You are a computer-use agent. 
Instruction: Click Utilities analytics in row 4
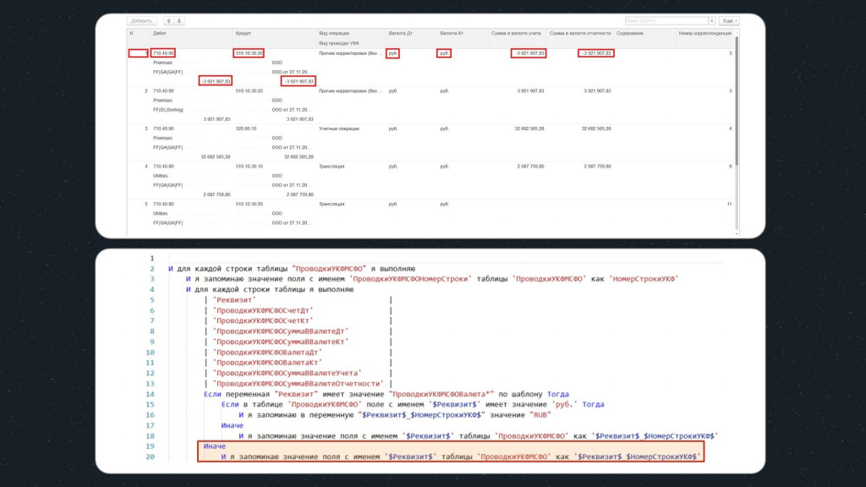(x=160, y=176)
